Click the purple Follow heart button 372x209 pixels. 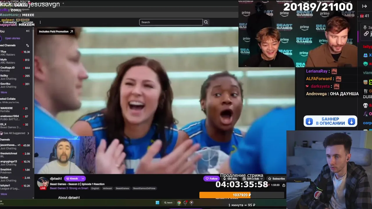pyautogui.click(x=212, y=179)
